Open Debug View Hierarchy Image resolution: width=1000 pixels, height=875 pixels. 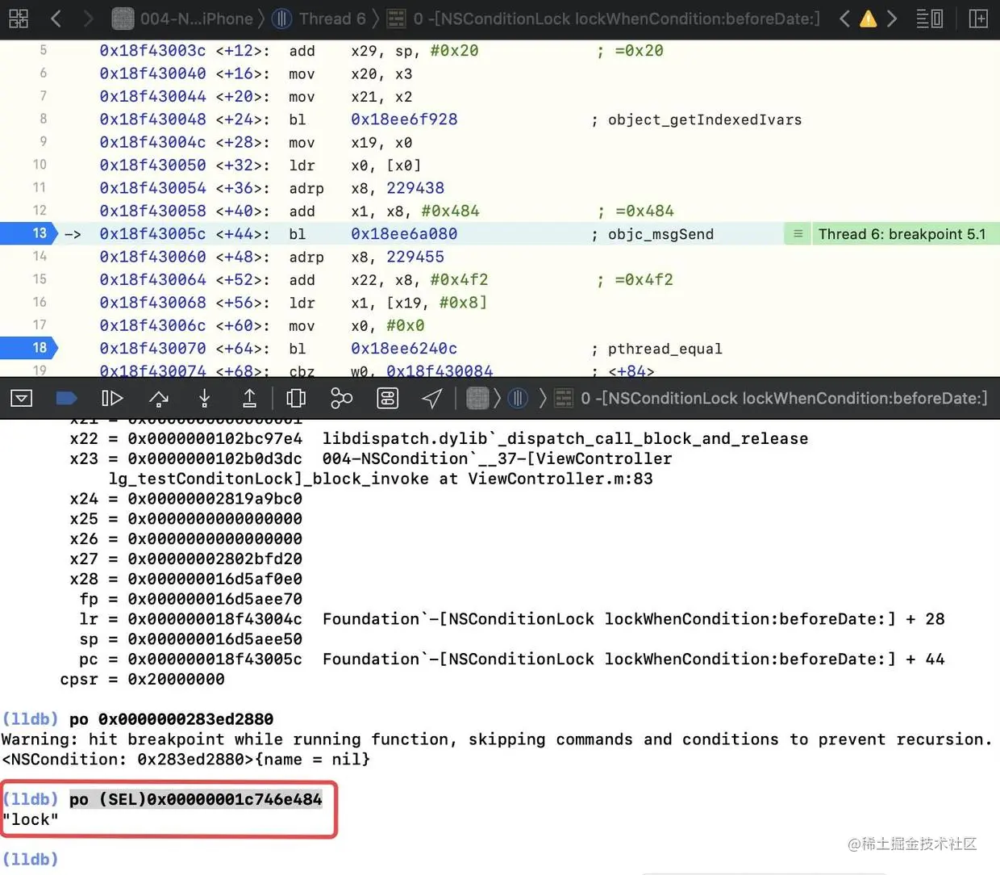point(296,398)
